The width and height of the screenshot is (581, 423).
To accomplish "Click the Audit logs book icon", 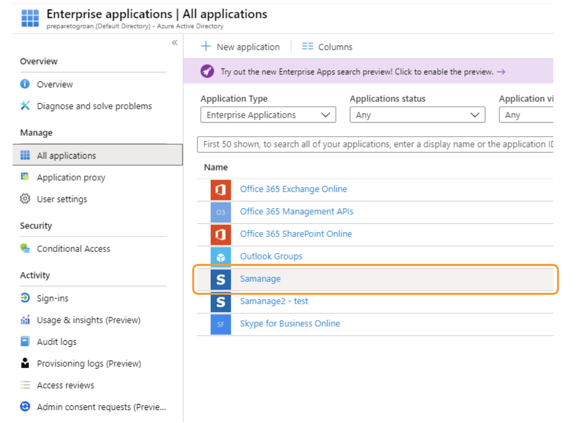I will (x=25, y=341).
